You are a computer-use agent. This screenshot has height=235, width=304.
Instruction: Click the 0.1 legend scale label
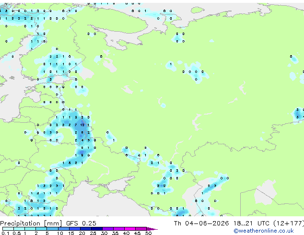tap(5, 233)
